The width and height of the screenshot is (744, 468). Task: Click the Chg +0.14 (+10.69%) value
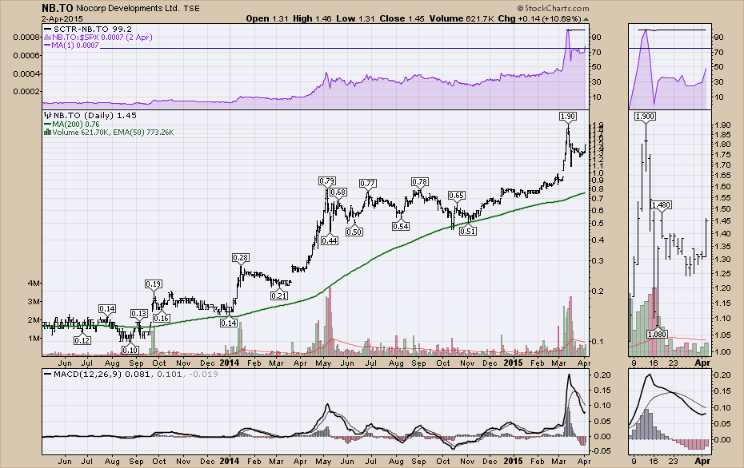(x=539, y=19)
